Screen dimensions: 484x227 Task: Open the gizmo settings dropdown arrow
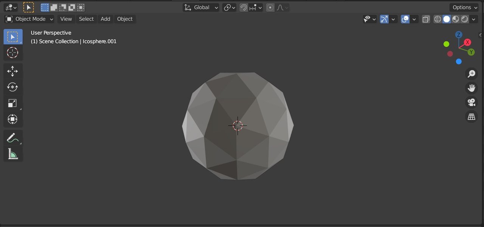[x=393, y=19]
